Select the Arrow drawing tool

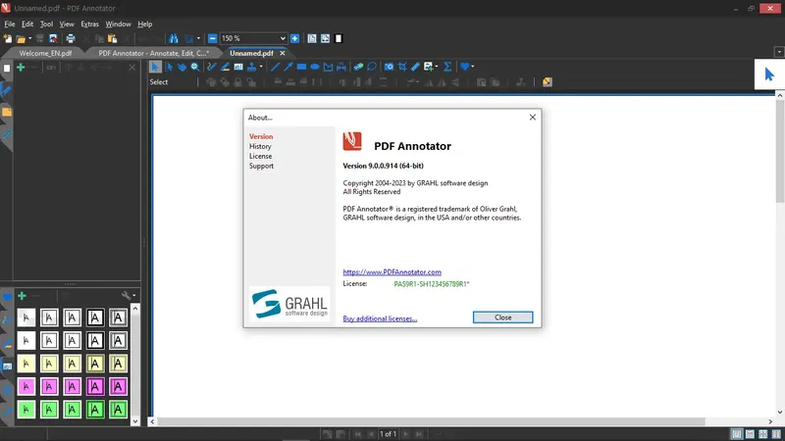(x=288, y=67)
